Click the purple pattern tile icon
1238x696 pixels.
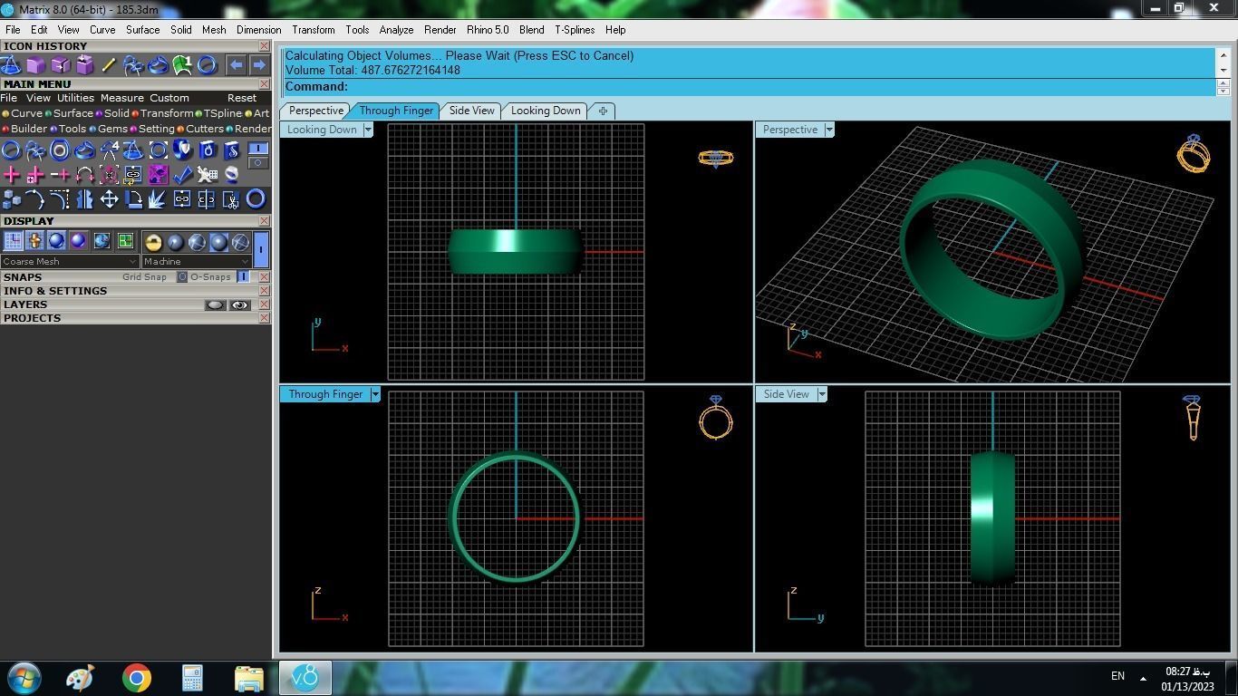[x=158, y=174]
